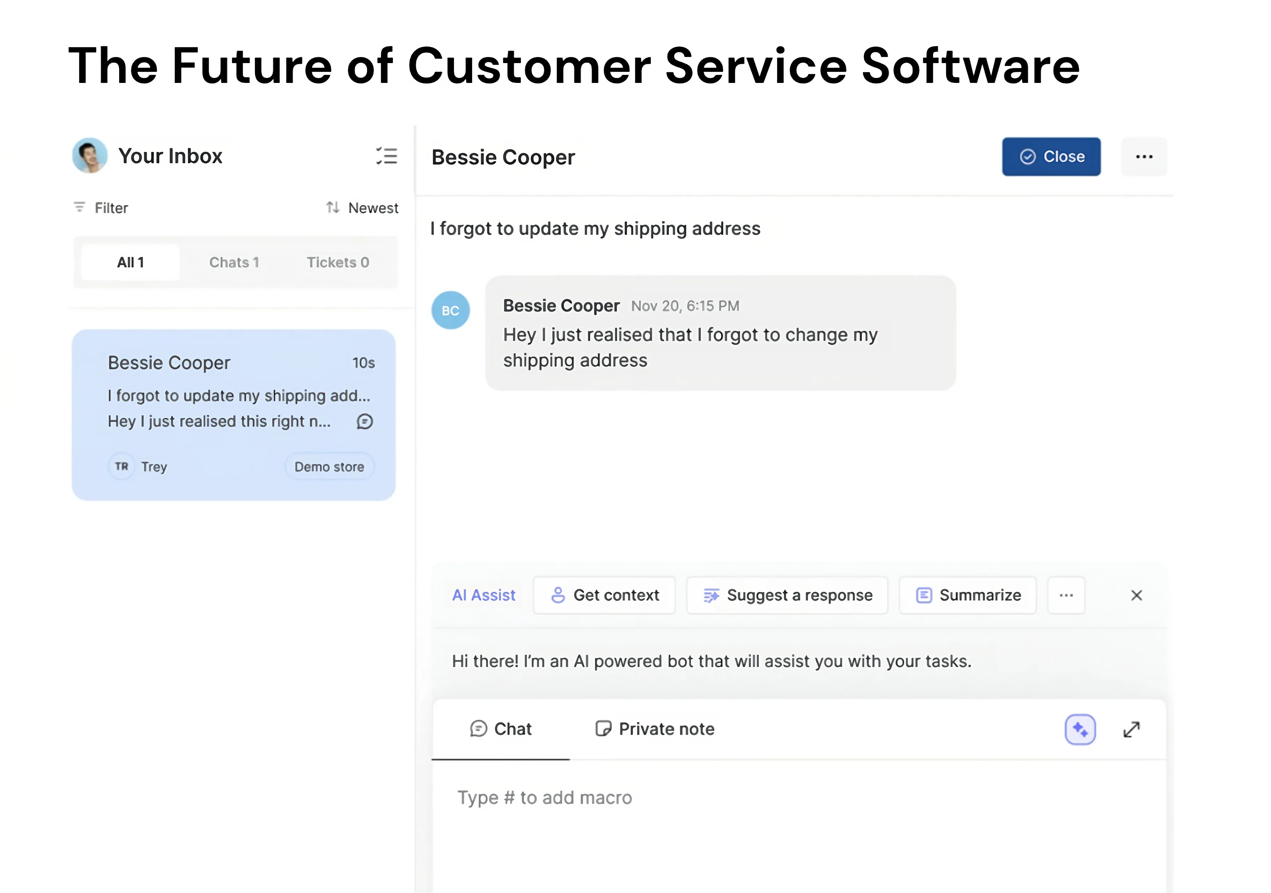Open the more options menu beside the Close button
This screenshot has width=1271, height=893.
point(1144,157)
